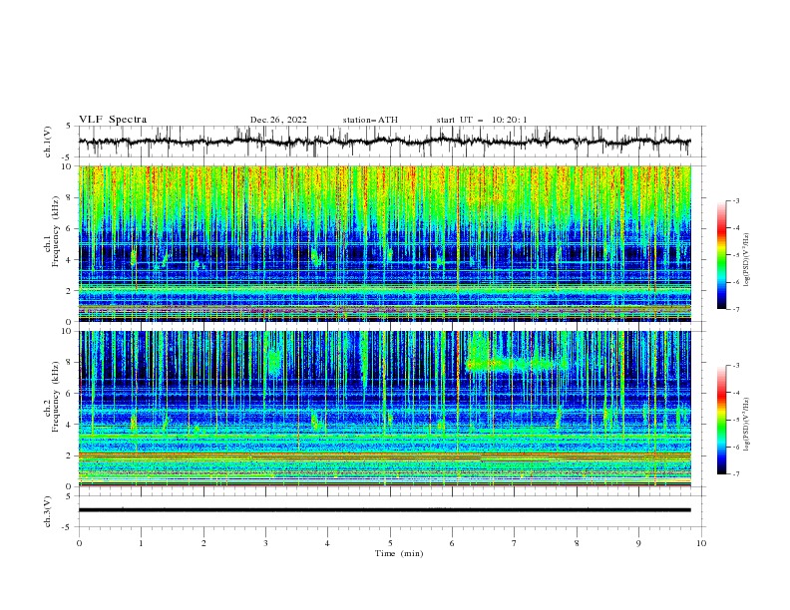Click the "ch.1(V)" waveform axis label
Screen dimensions: 790x610
pos(48,142)
